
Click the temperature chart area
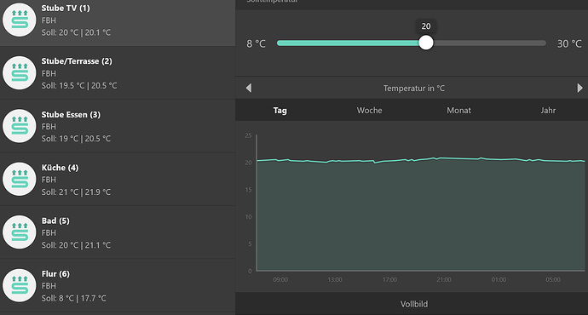(x=420, y=203)
